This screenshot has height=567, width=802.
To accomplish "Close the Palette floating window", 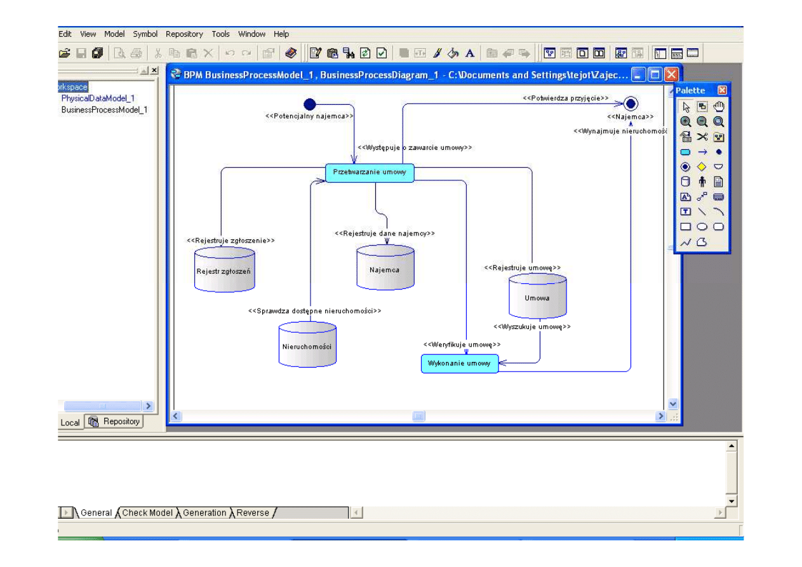I will (x=722, y=90).
